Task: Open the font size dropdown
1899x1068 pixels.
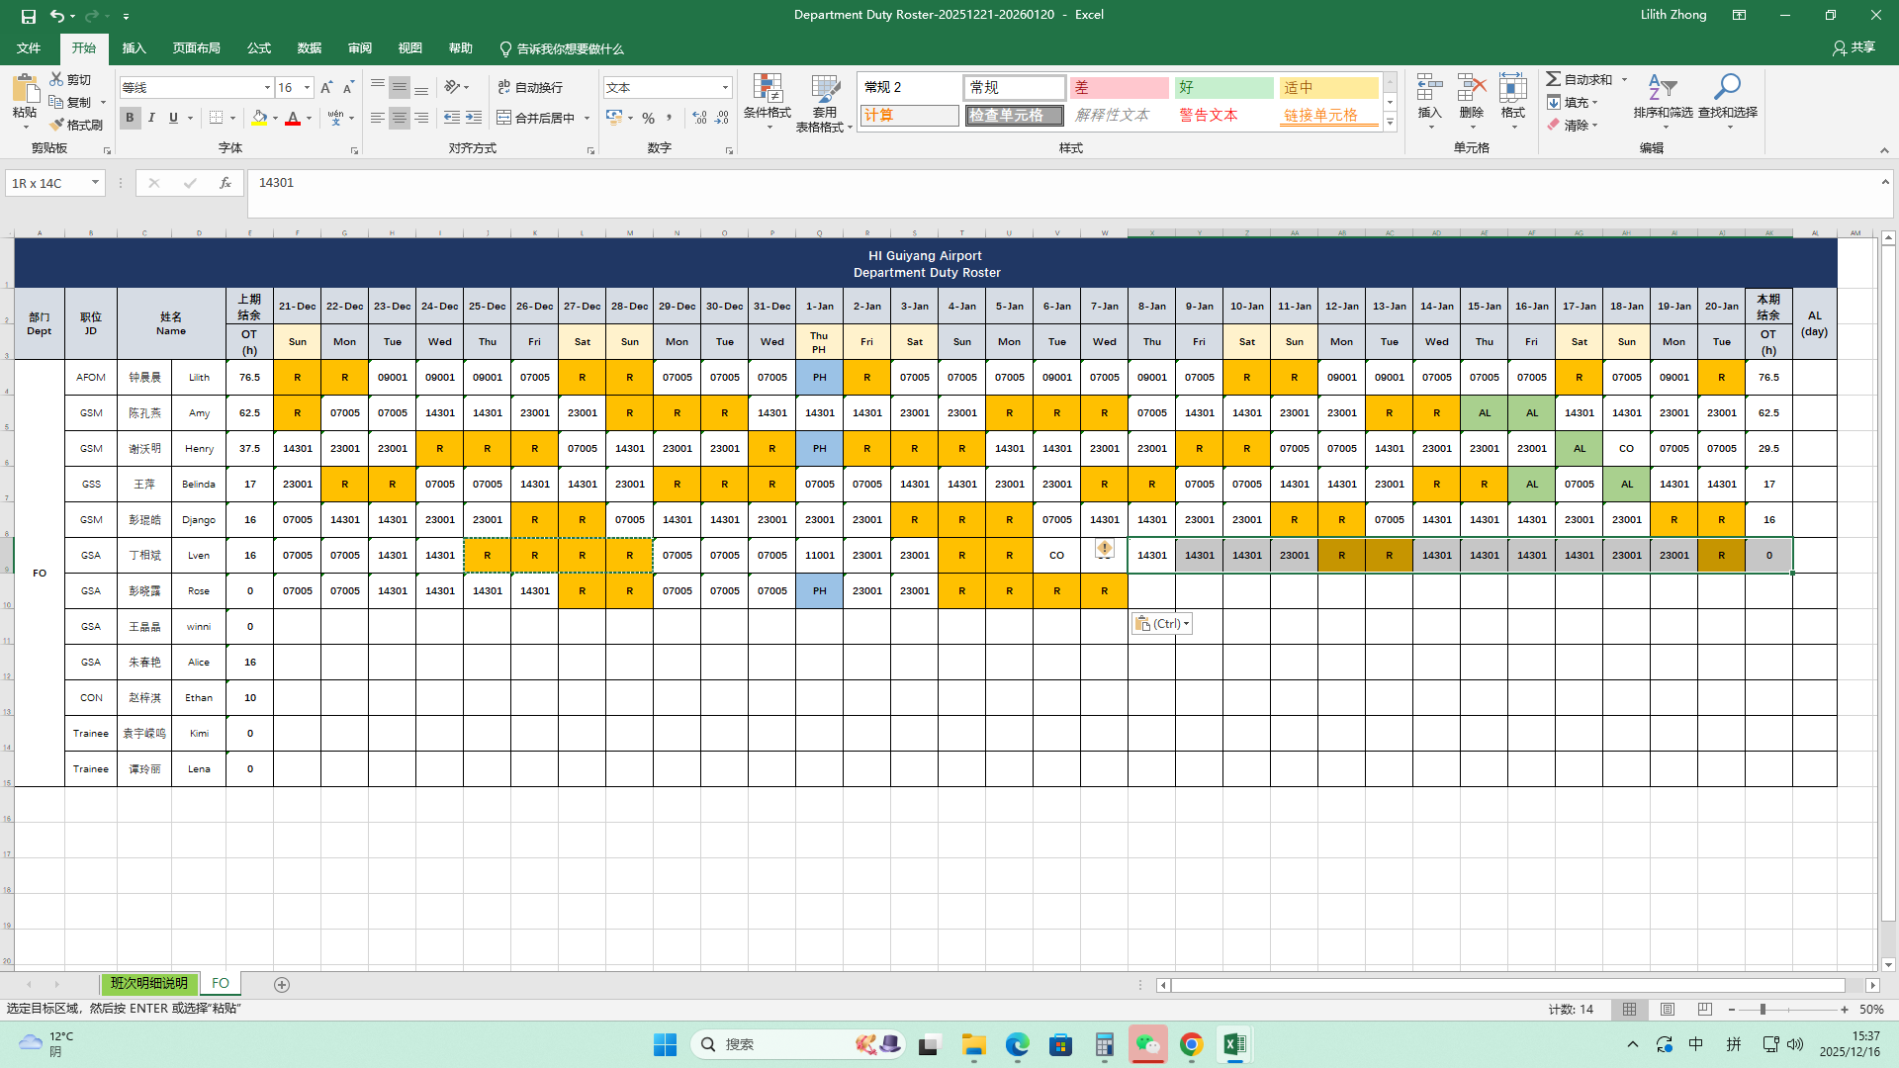Action: coord(307,88)
